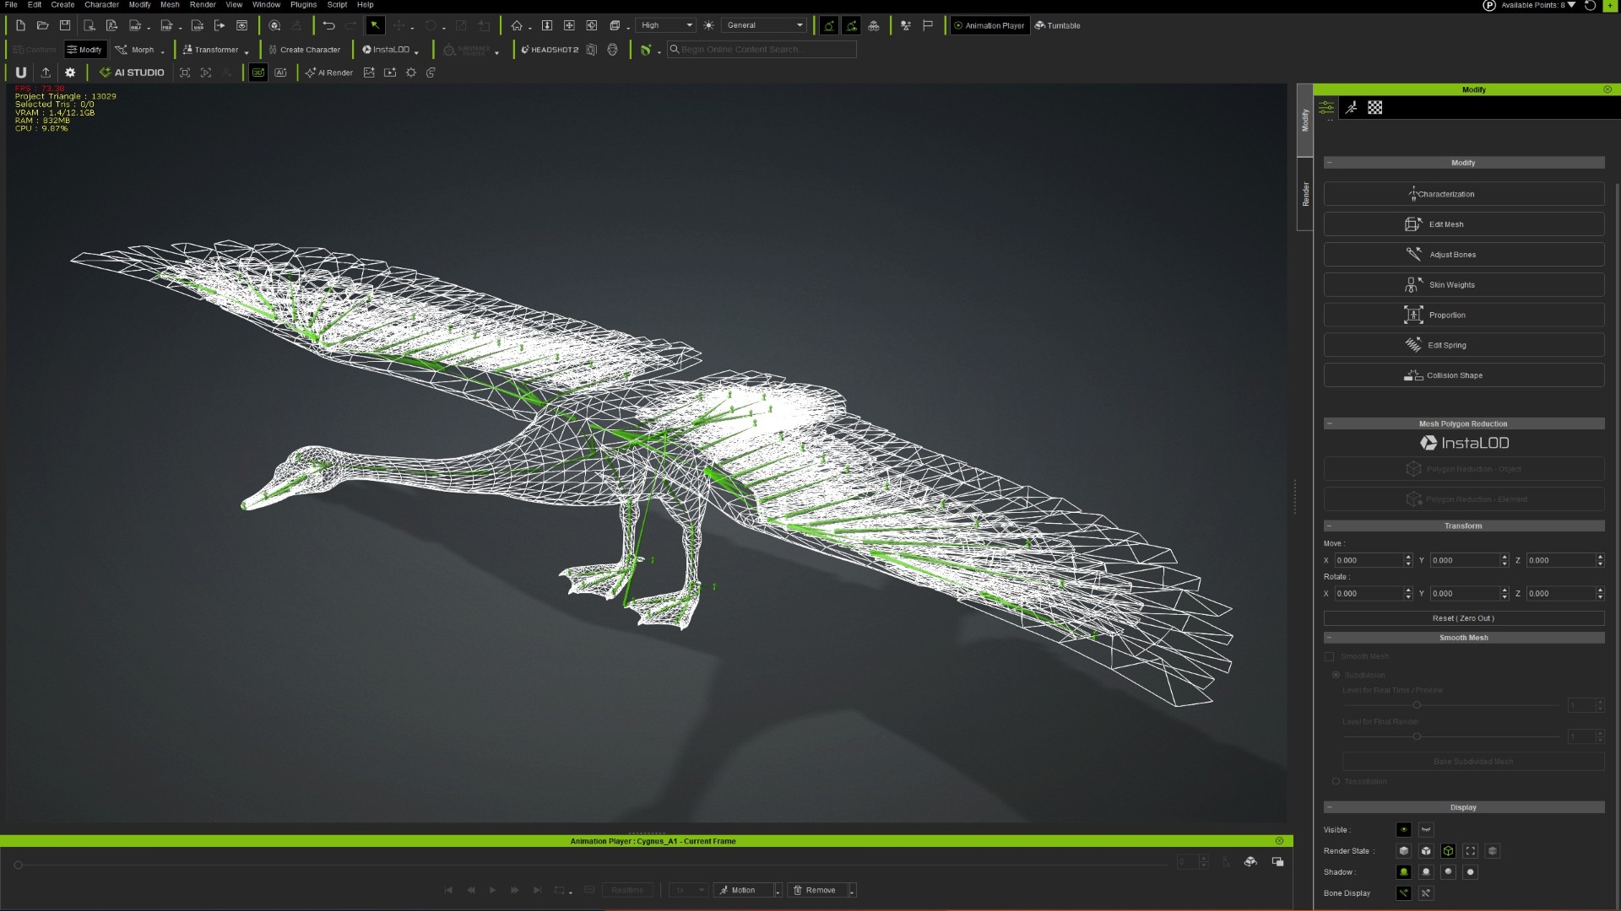This screenshot has height=911, width=1621.
Task: Click the AI Render button
Action: pos(329,73)
